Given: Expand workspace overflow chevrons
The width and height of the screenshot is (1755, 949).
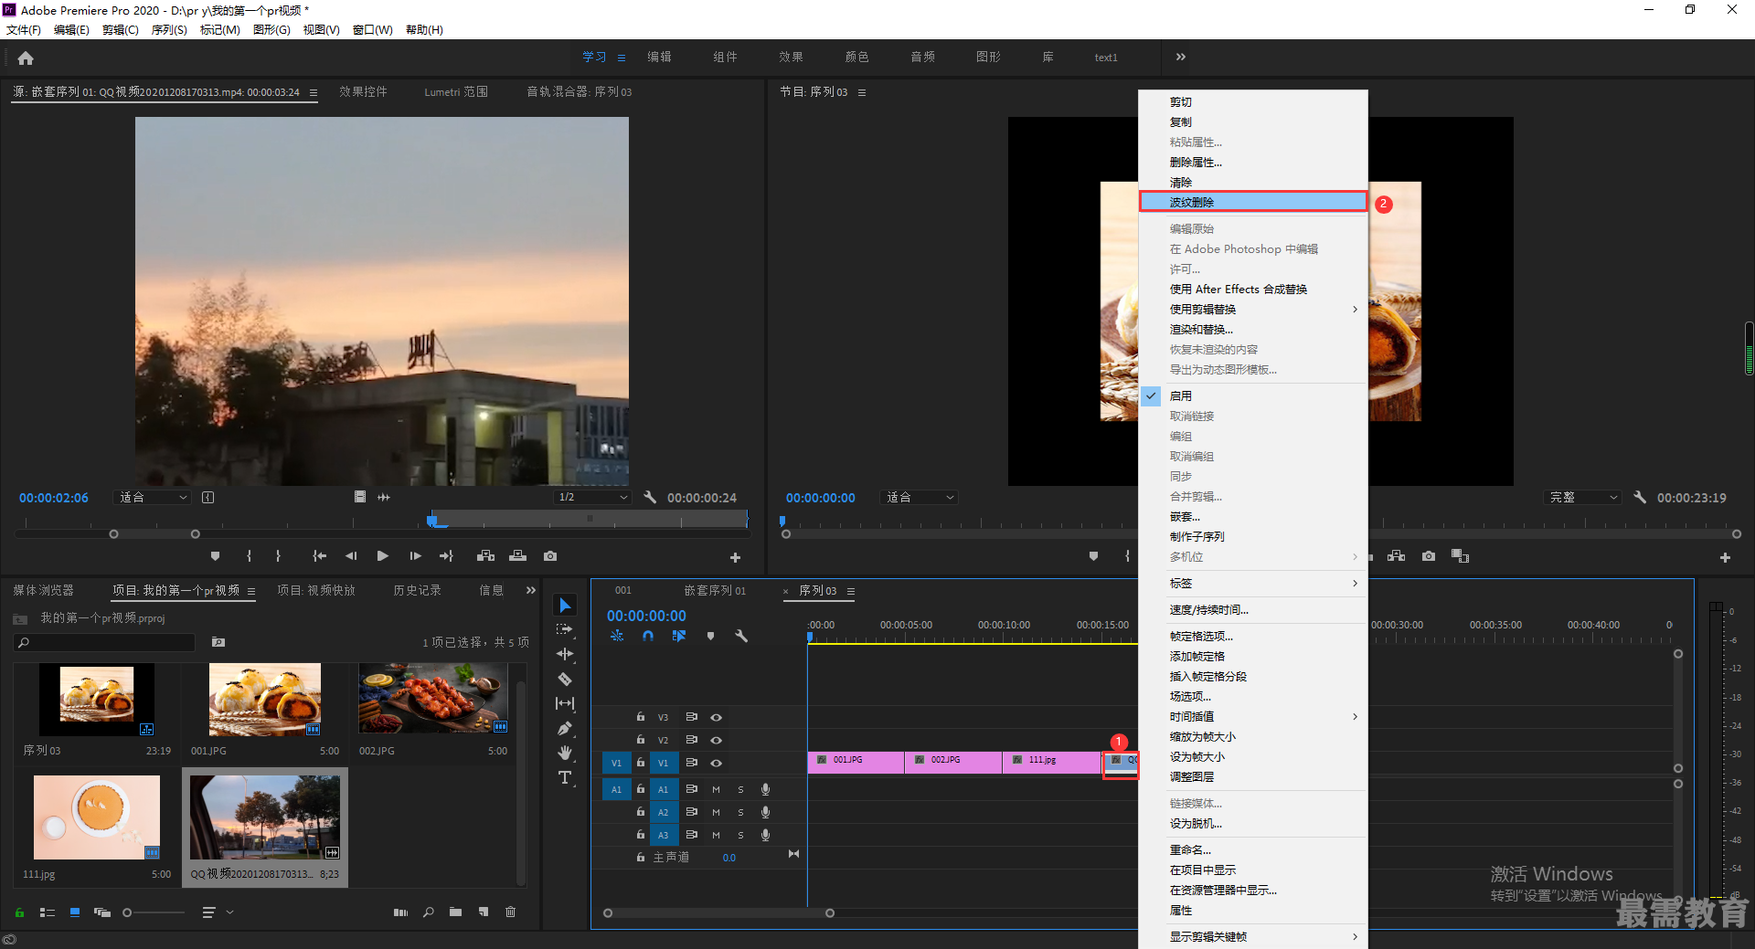Looking at the screenshot, I should (x=1181, y=57).
